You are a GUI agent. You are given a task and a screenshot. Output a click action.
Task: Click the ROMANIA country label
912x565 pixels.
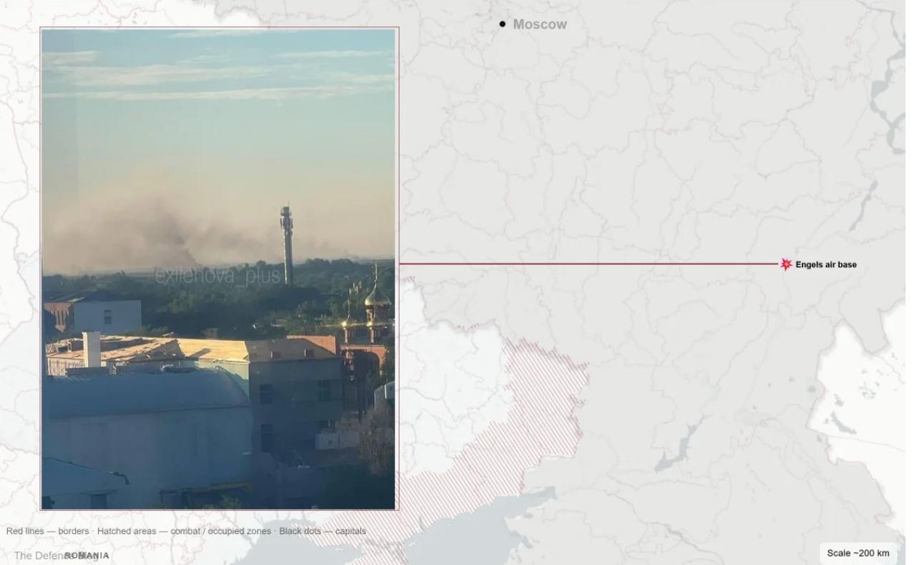[x=87, y=556]
